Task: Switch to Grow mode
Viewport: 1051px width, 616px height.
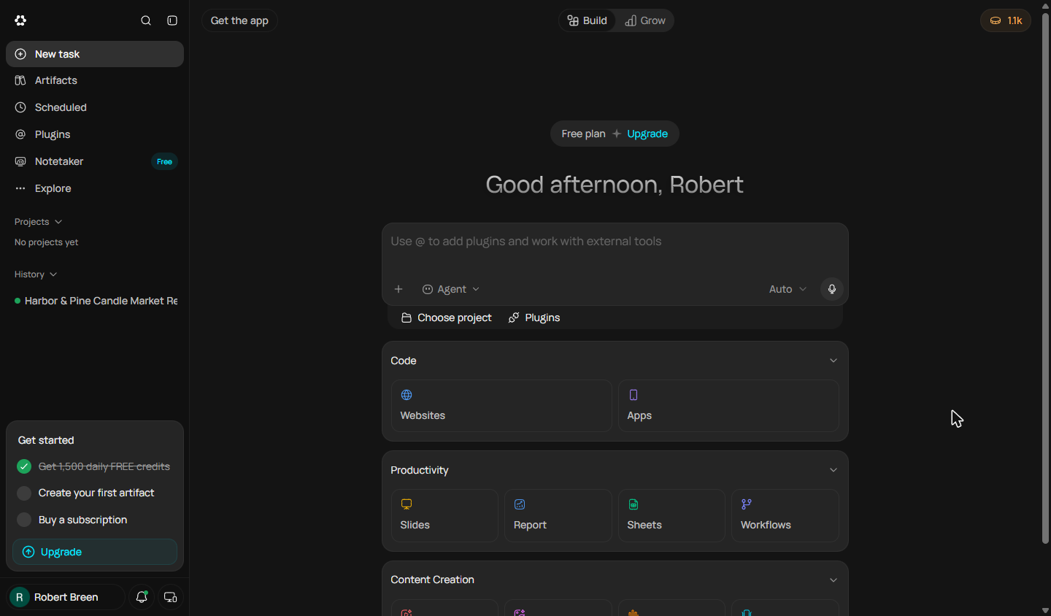Action: point(645,20)
